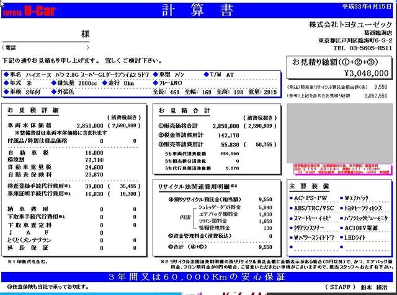Click the ②税金等諸費用計 amount 142,170
This screenshot has height=295, width=397.
(229, 135)
